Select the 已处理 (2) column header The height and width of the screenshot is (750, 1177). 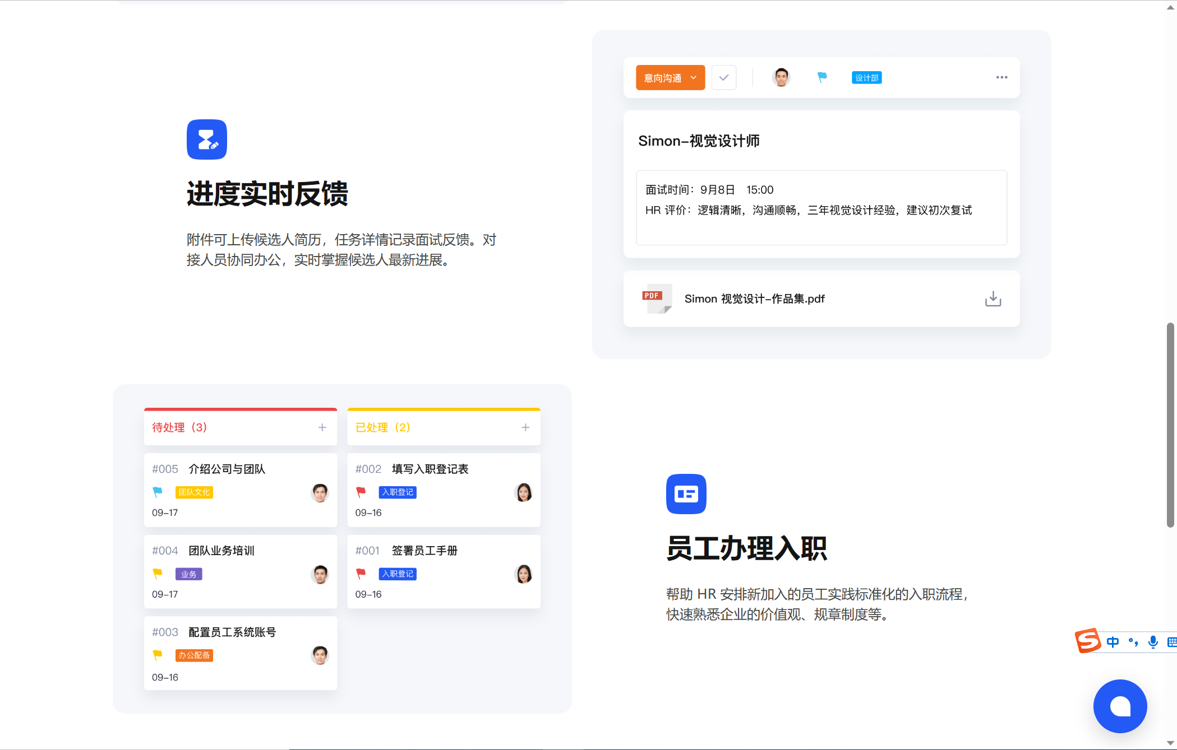click(x=383, y=427)
